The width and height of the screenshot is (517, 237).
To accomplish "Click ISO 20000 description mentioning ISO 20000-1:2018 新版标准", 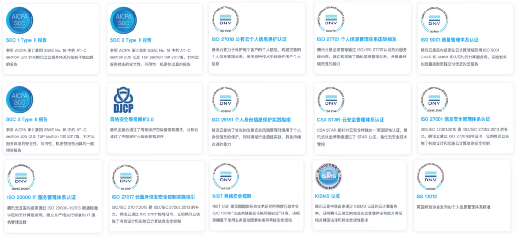I will (x=52, y=215).
